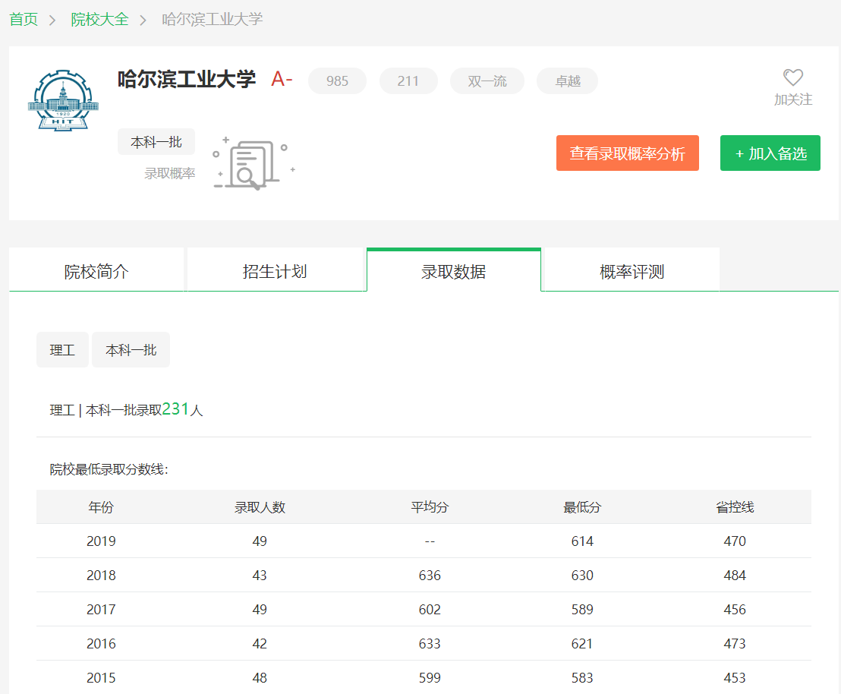Click the 录取人数 column header
The image size is (841, 694).
(x=260, y=507)
